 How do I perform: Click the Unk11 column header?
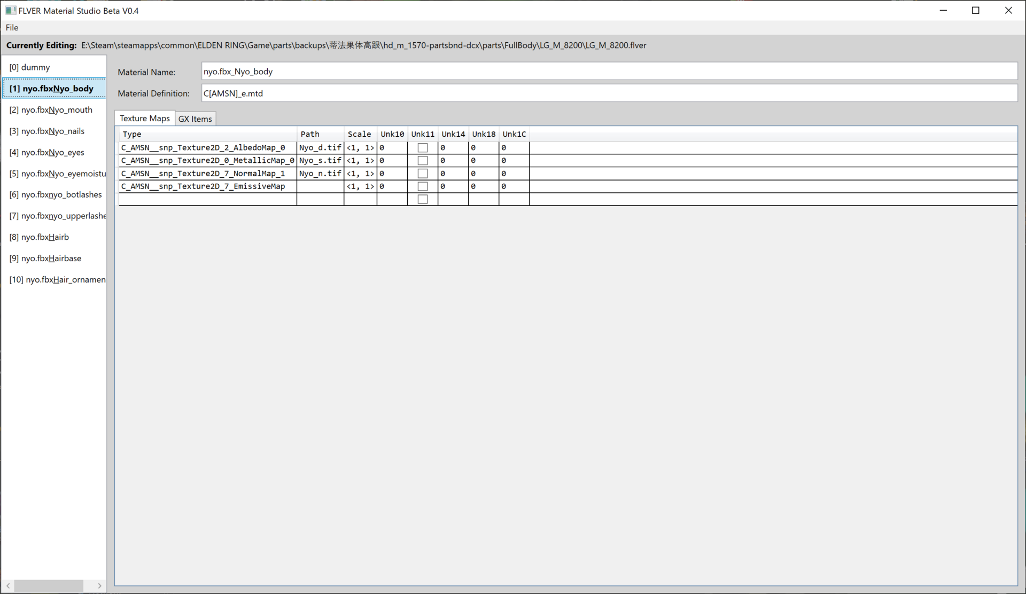(x=423, y=134)
